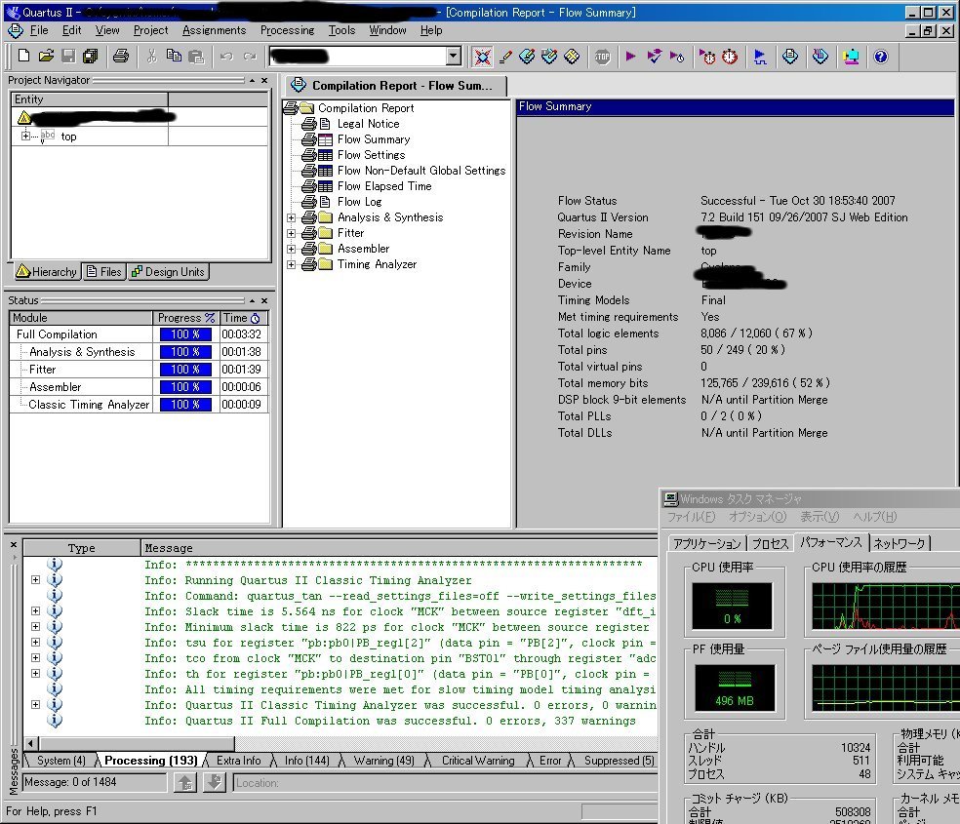Expand the Analysis & Synthesis report folder
The height and width of the screenshot is (824, 960).
[x=291, y=217]
